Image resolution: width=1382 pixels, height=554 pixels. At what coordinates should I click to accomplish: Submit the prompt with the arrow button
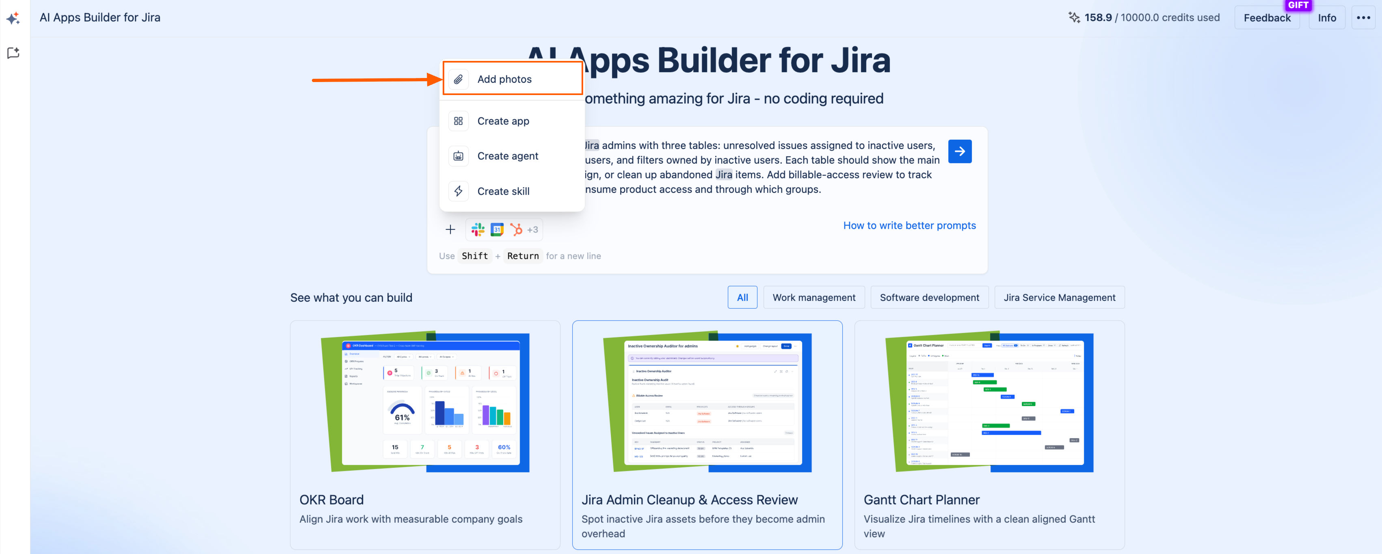click(960, 151)
